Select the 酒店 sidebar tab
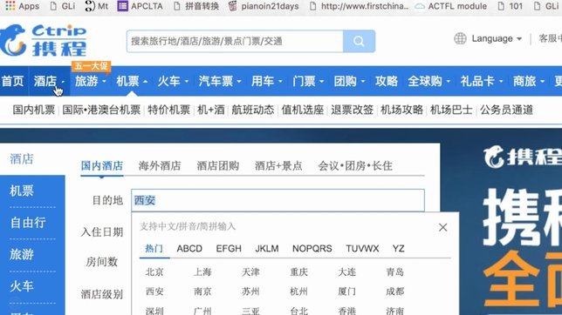This screenshot has height=315, width=562. pos(22,158)
